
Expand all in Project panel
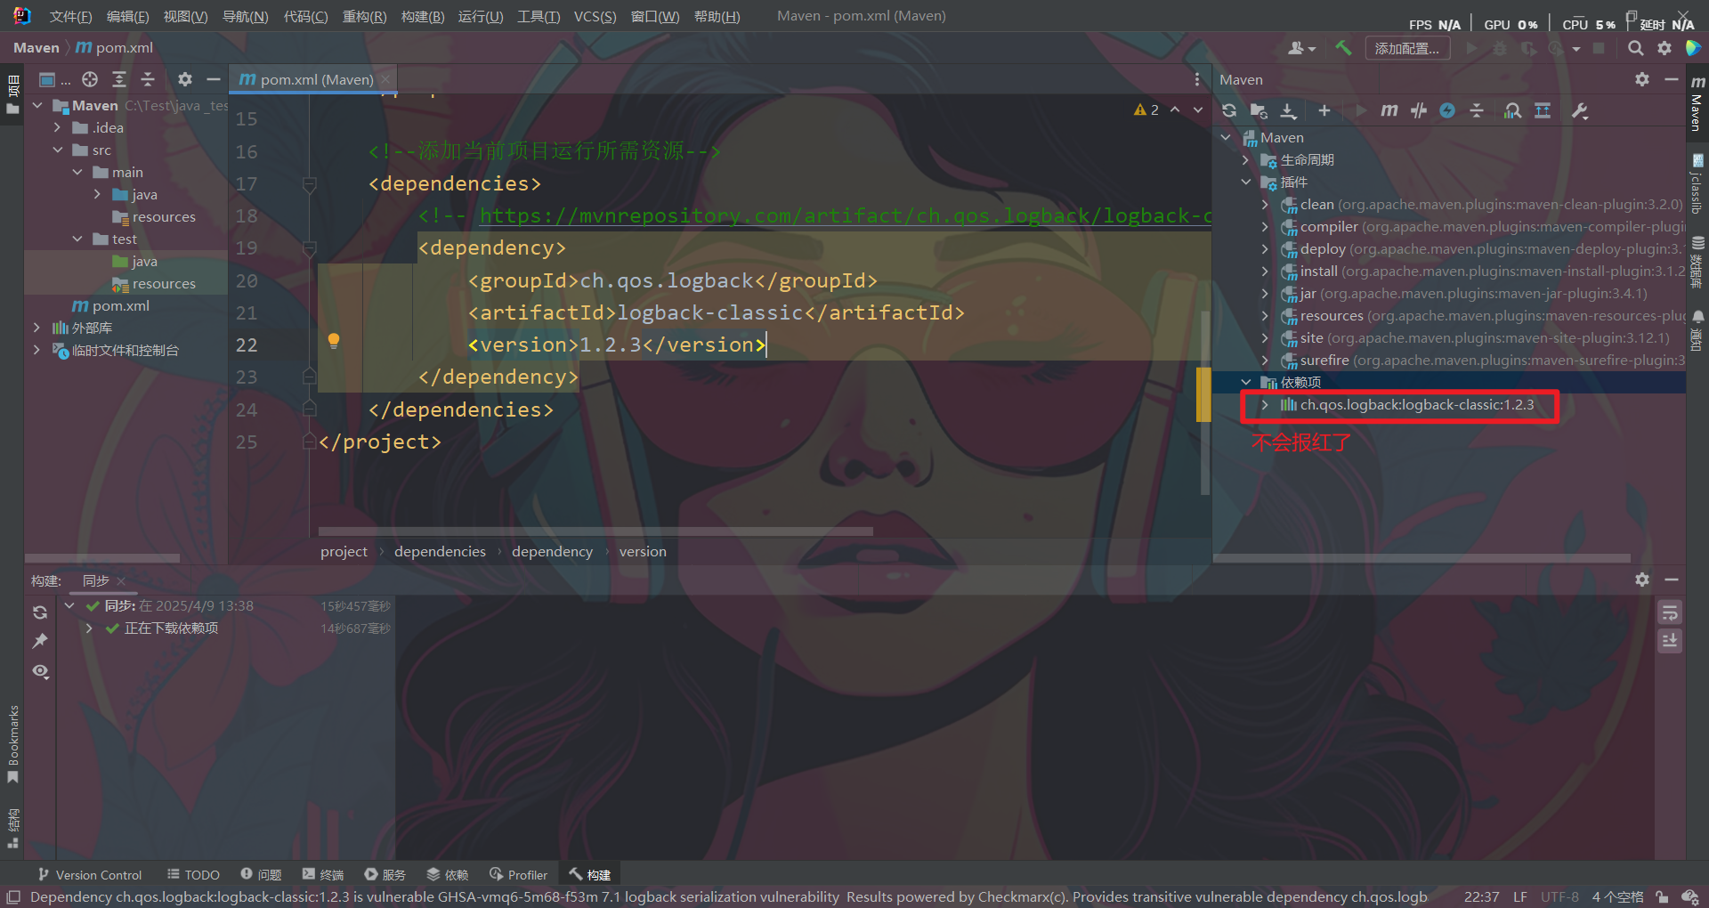pos(119,79)
